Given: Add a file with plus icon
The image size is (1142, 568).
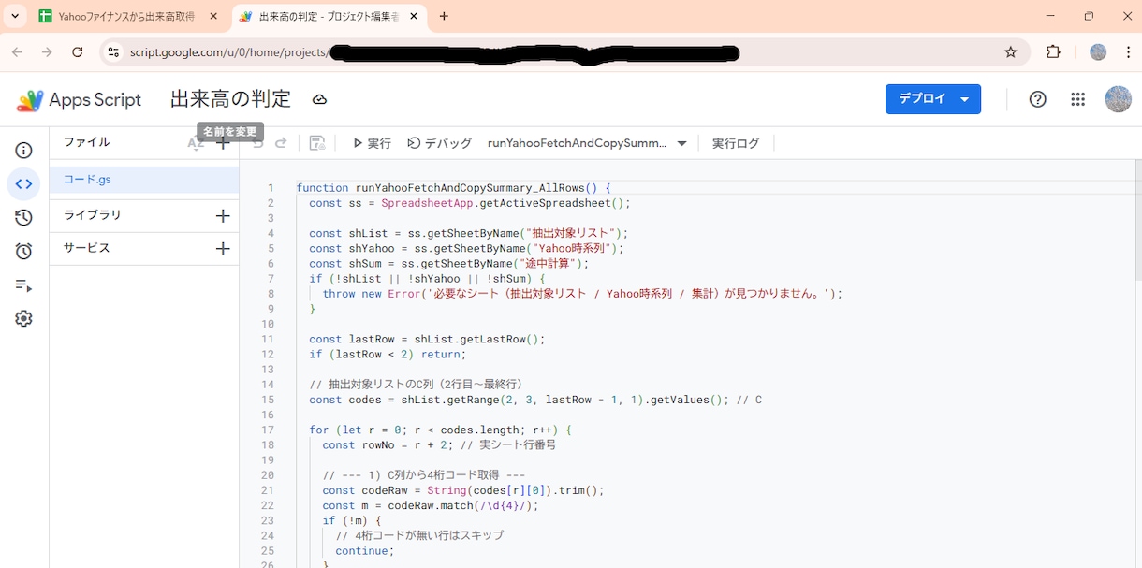Looking at the screenshot, I should [223, 143].
